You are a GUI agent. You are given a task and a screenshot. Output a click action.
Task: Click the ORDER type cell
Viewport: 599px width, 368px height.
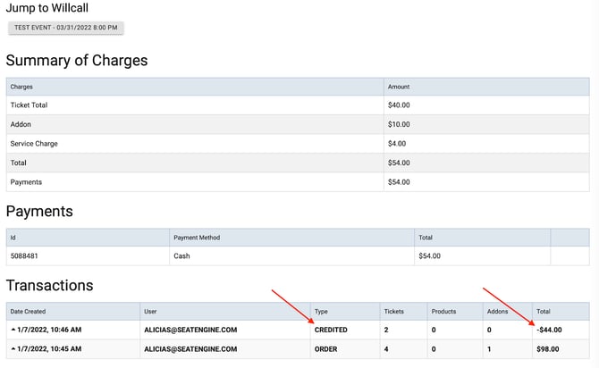[x=325, y=349]
